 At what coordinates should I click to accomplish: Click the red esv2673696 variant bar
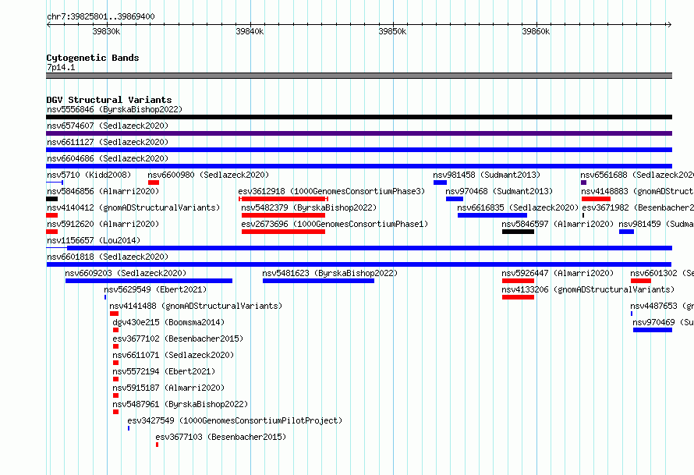coord(283,232)
